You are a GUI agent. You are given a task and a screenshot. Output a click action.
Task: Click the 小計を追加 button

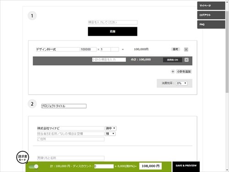pos(184,72)
